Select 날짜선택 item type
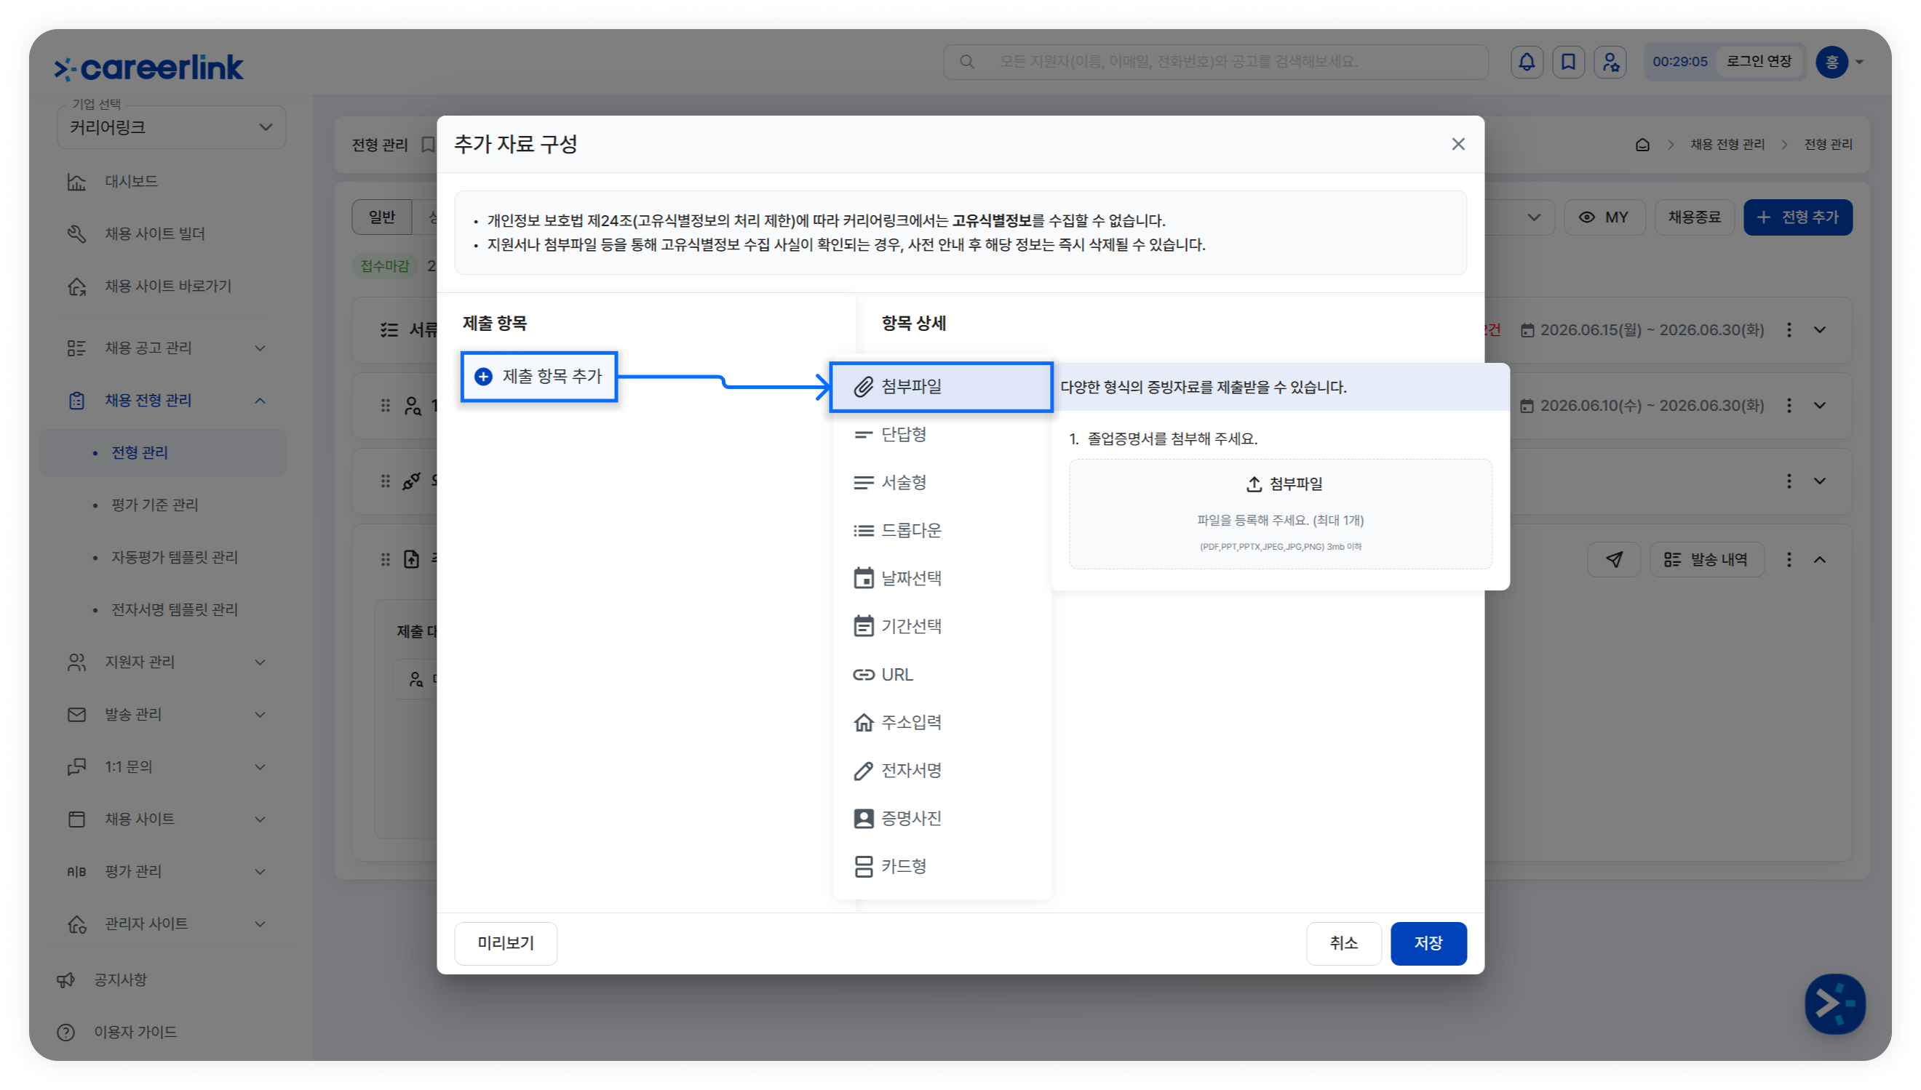The image size is (1921, 1090). pyautogui.click(x=941, y=579)
